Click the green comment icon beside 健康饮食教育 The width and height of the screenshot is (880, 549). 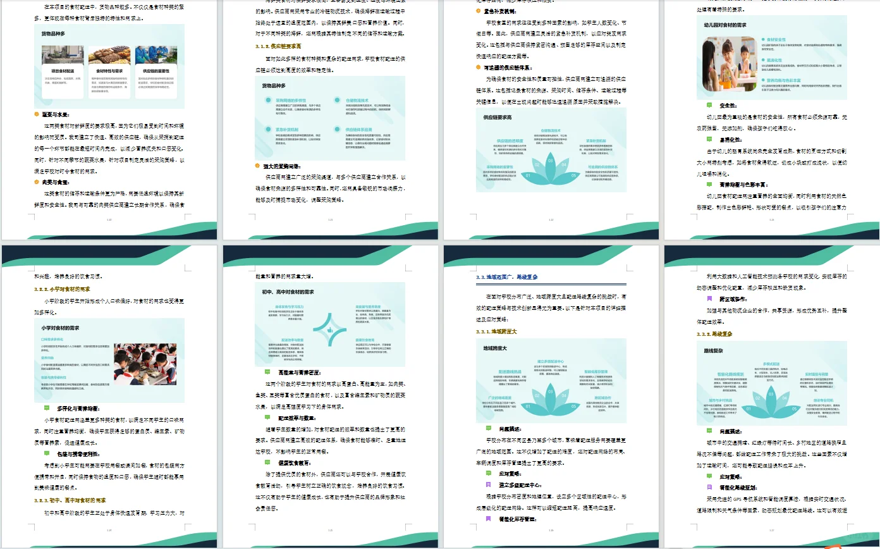click(x=268, y=462)
